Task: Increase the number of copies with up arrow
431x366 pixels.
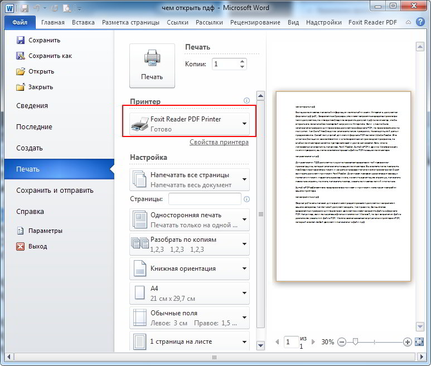Action: (x=242, y=61)
